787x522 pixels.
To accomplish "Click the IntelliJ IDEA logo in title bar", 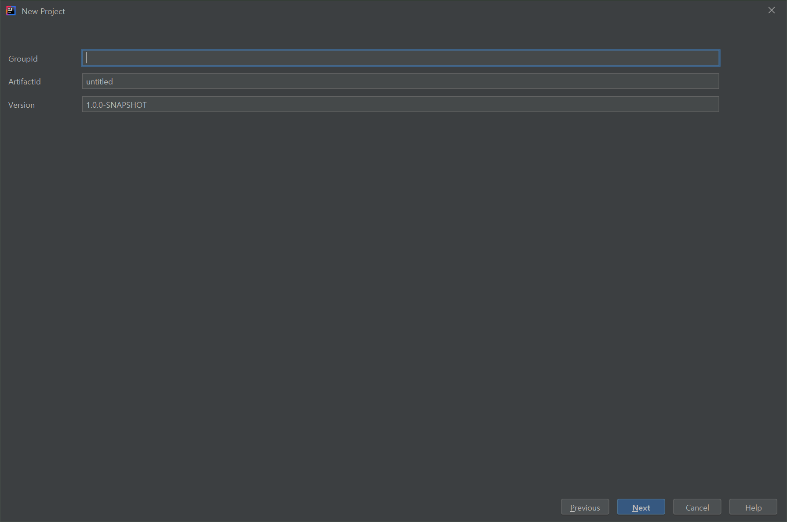I will pos(11,11).
